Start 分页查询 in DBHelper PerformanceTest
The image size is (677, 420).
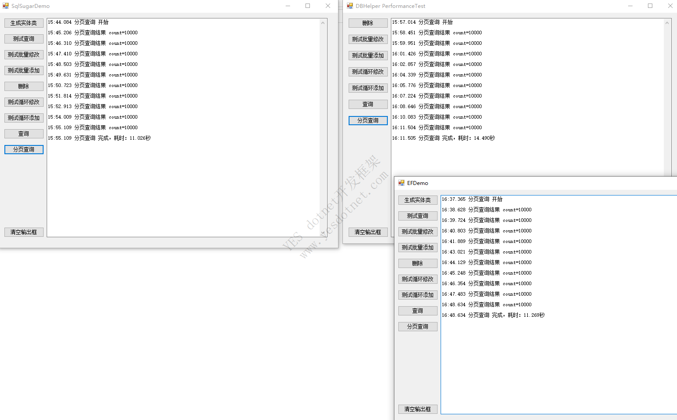(368, 120)
